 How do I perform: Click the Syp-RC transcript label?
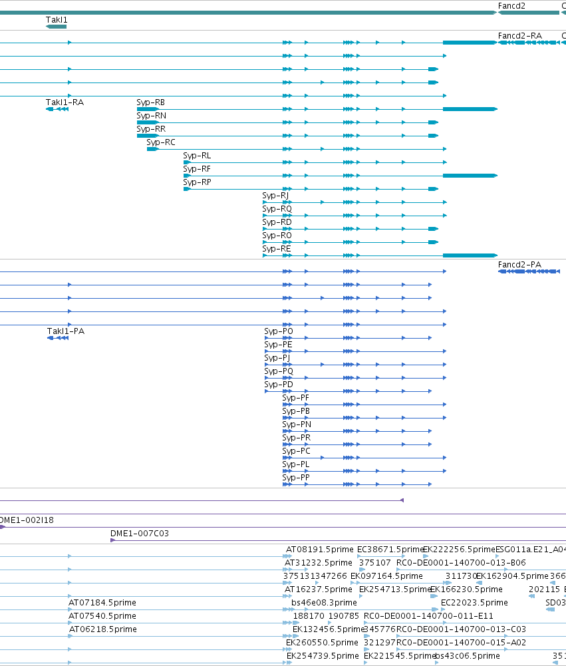click(x=161, y=142)
